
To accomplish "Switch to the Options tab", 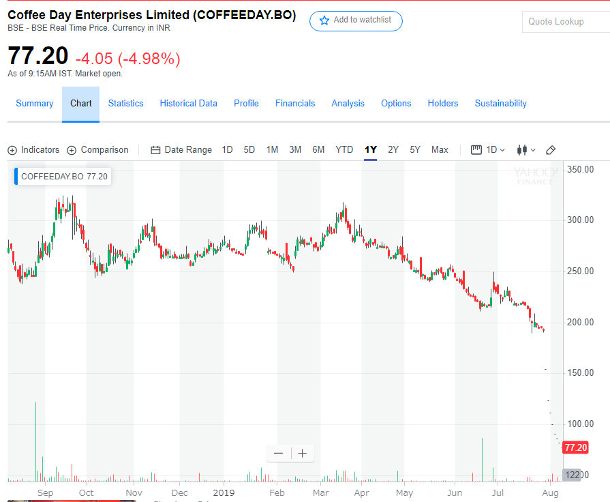I will pos(396,103).
